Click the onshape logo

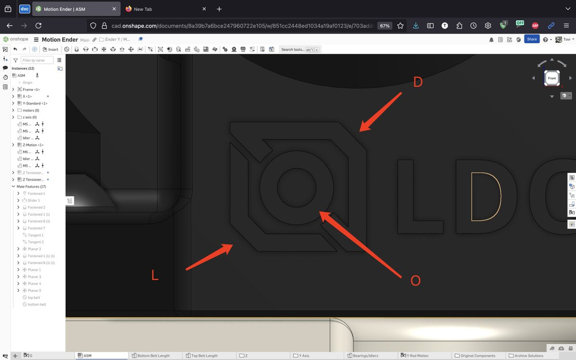(15, 39)
